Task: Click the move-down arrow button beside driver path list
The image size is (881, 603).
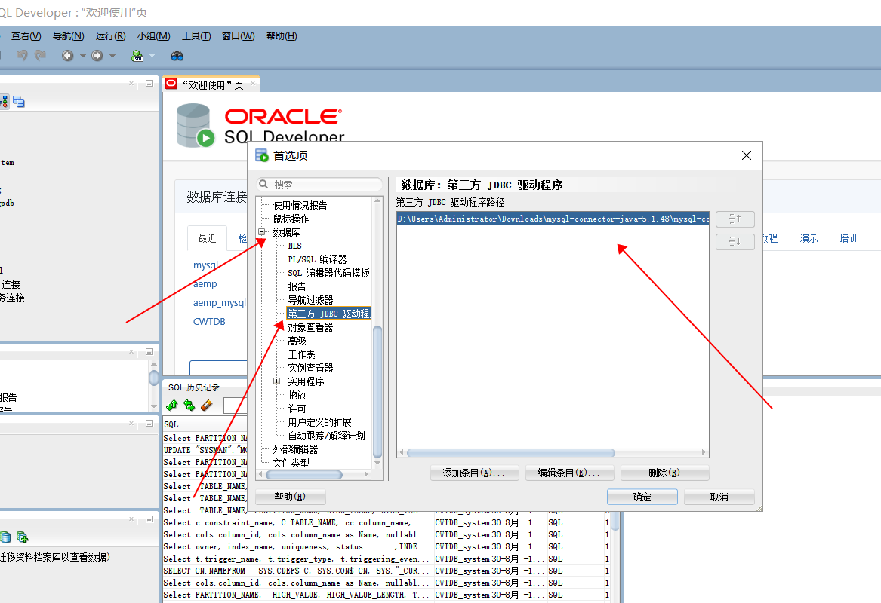Action: [735, 242]
